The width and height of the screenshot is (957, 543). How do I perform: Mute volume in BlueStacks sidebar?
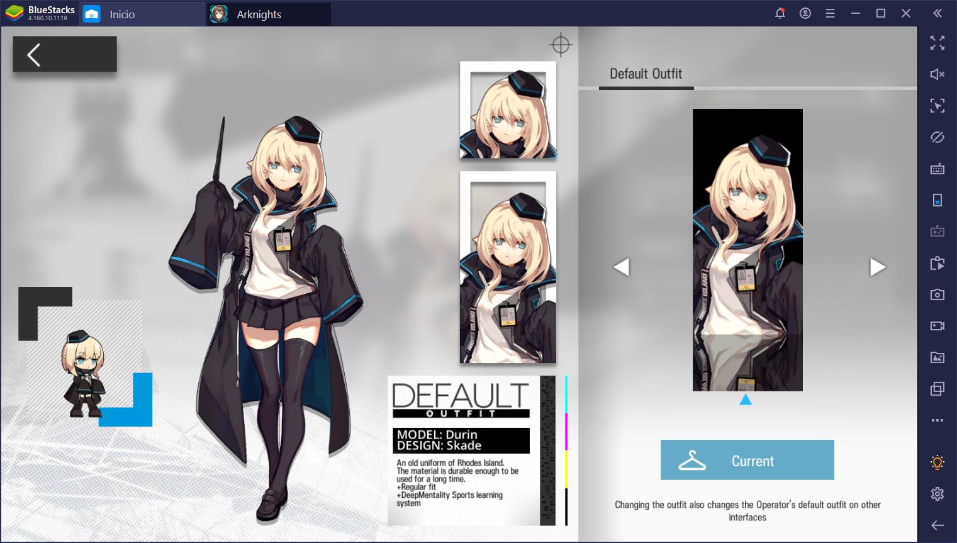(937, 74)
